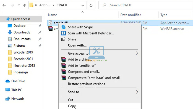Open Desktop in navigation pane
This screenshot has width=193, height=109.
[x=19, y=26]
